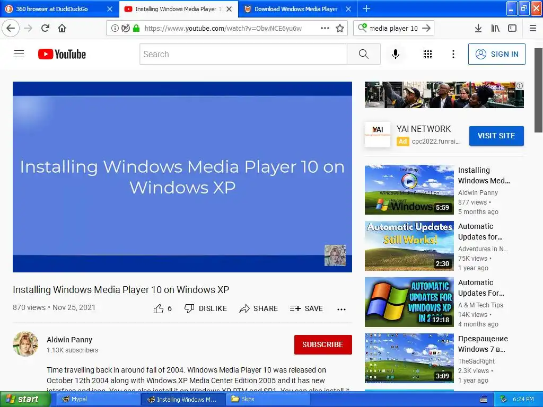Screen dimensions: 543x407
Task: Click the channel watermark on the video
Action: [335, 255]
